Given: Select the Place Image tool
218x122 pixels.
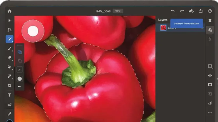Looking at the screenshot, I should (x=10, y=104).
